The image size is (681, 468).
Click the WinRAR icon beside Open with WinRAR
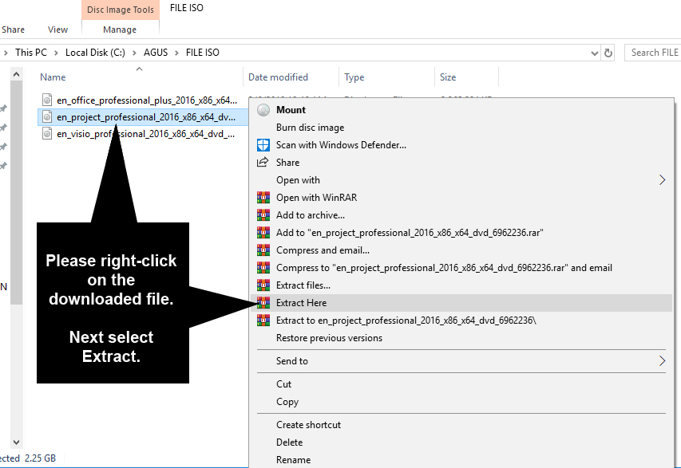(263, 198)
